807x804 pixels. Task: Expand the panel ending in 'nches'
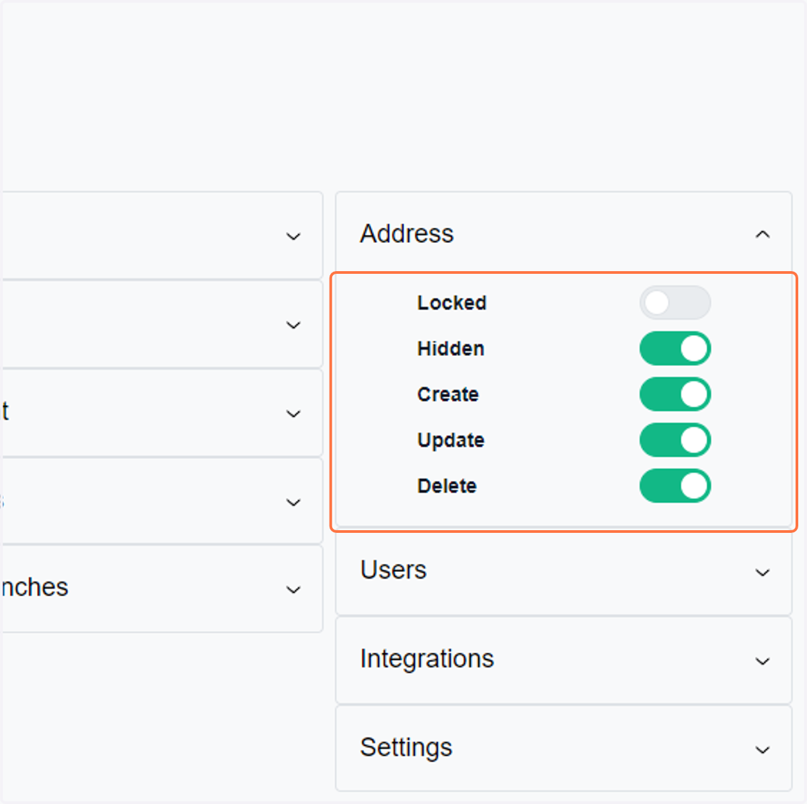coord(293,590)
